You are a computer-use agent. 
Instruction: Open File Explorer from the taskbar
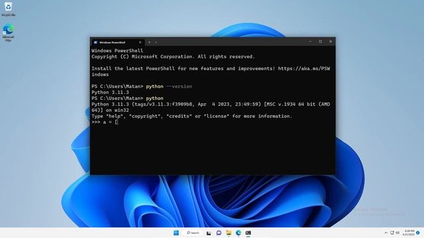click(229, 233)
